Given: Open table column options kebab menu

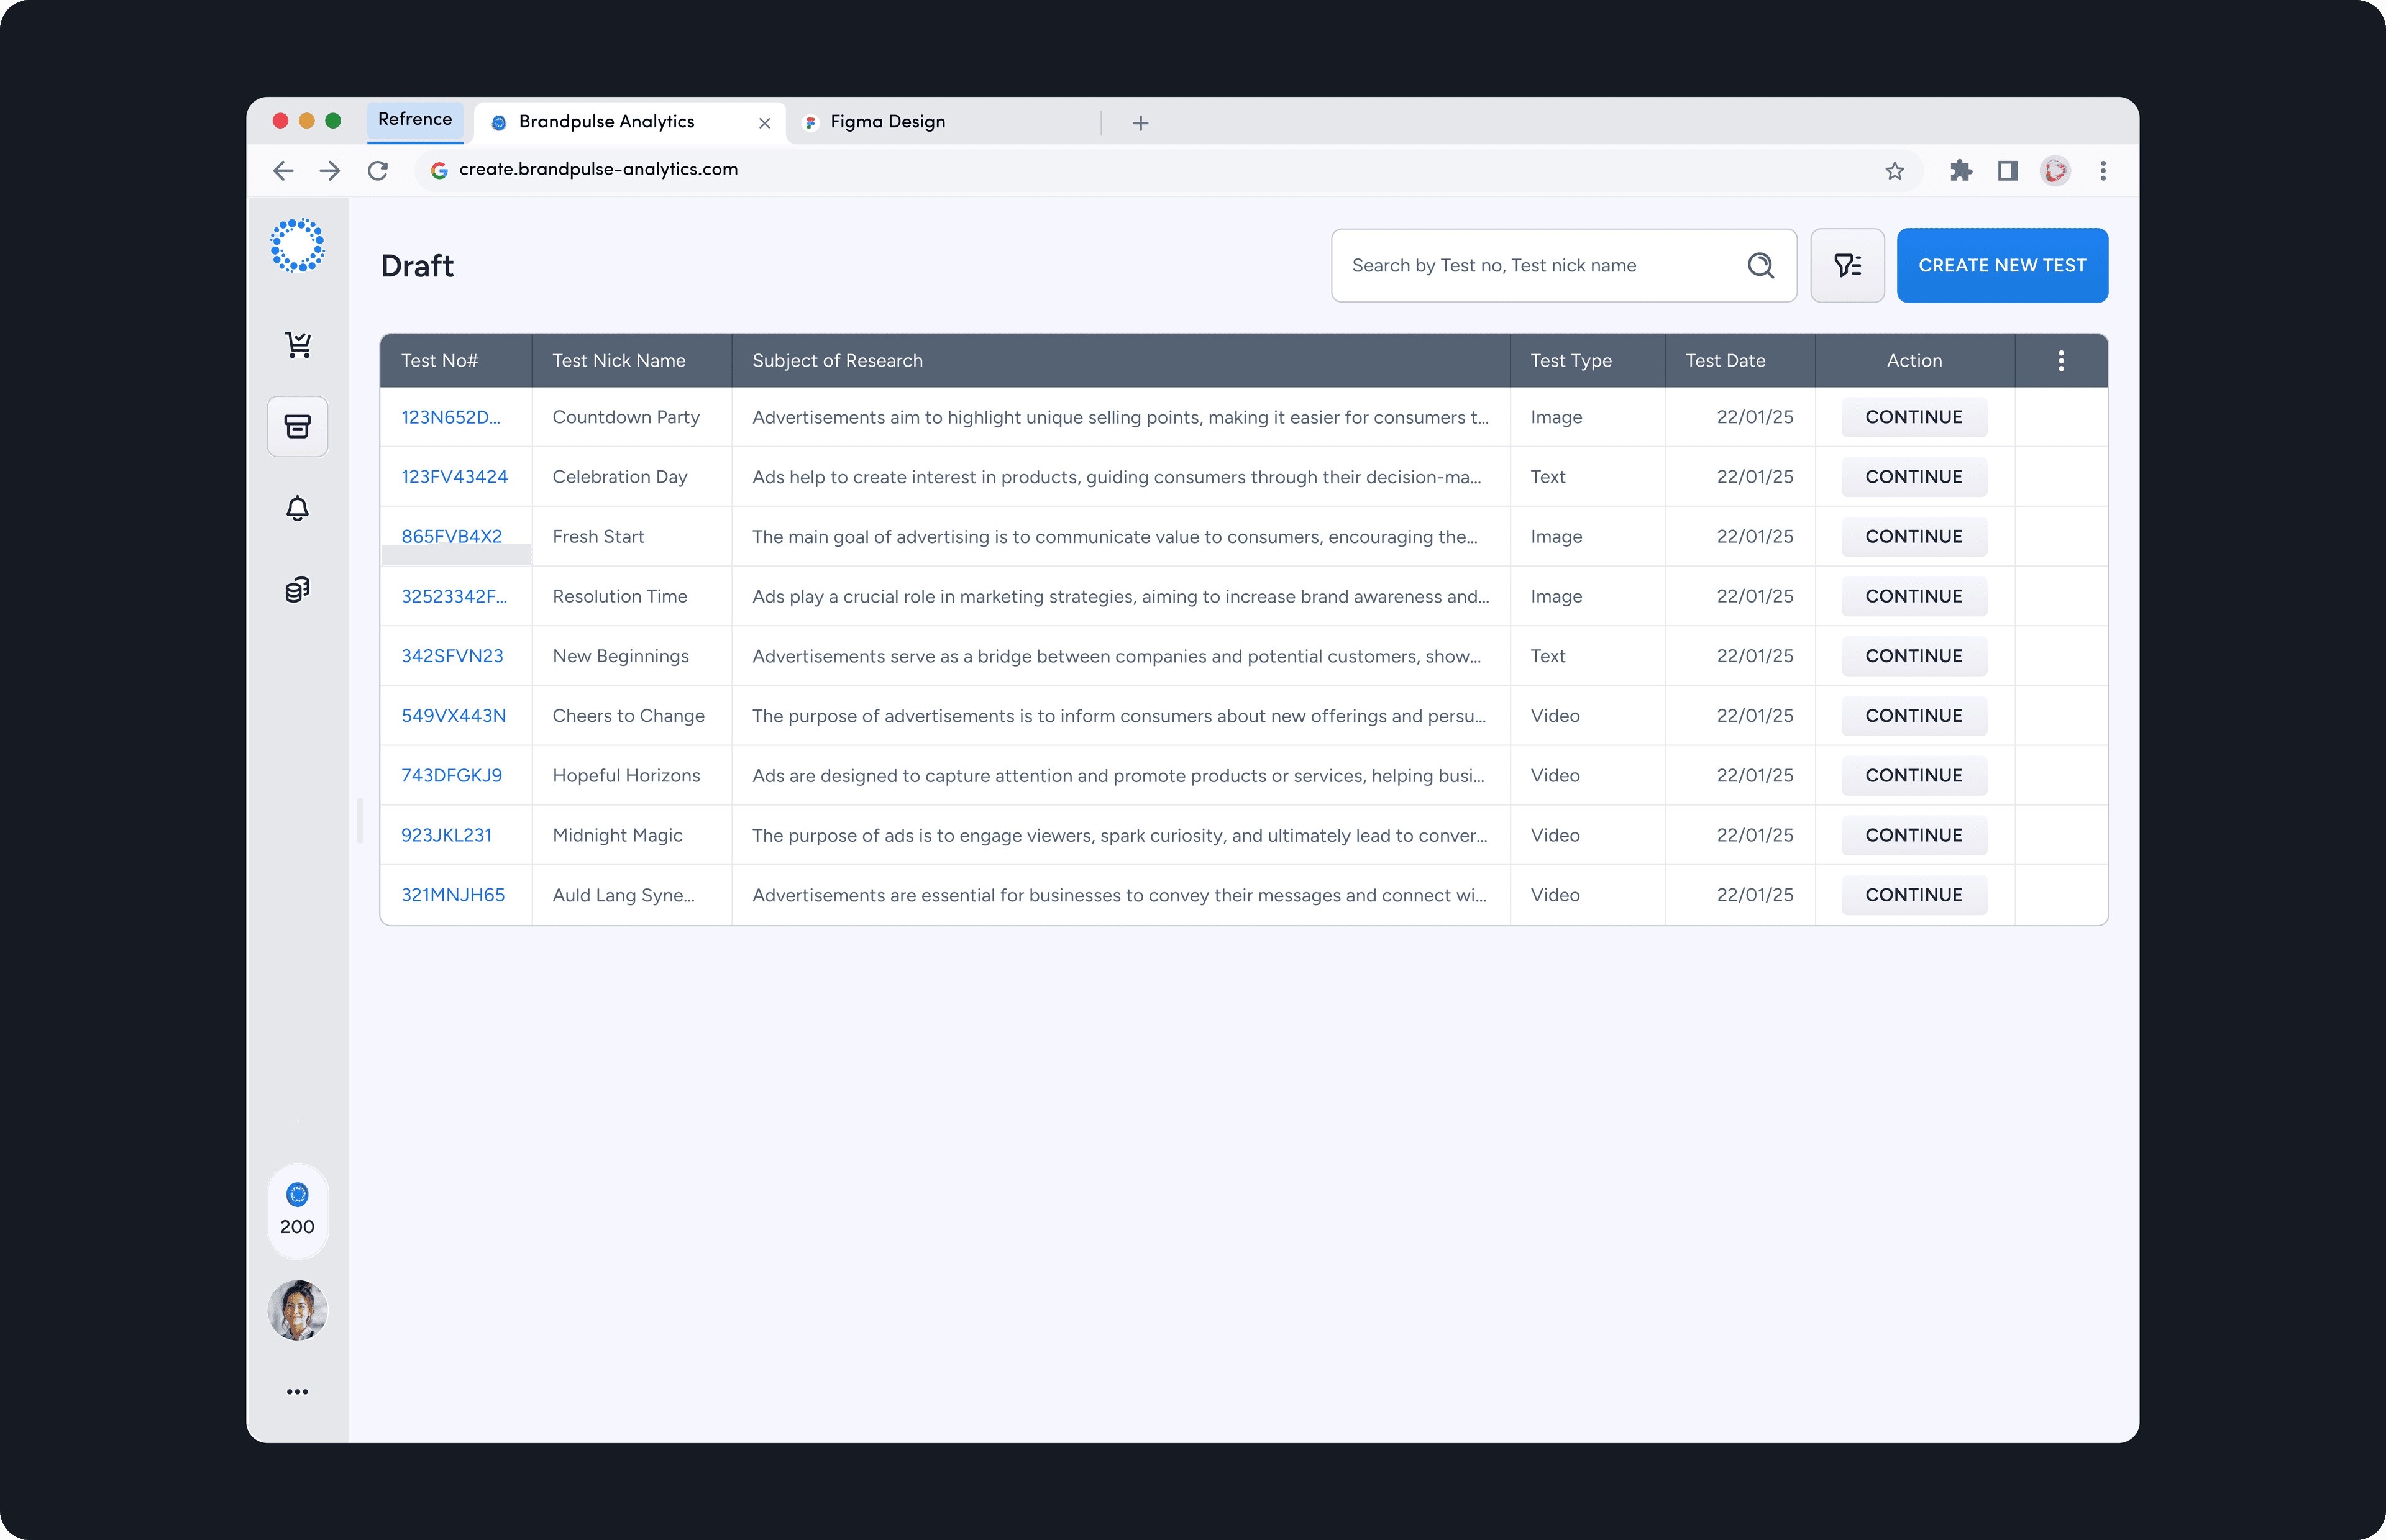Looking at the screenshot, I should pyautogui.click(x=2061, y=361).
